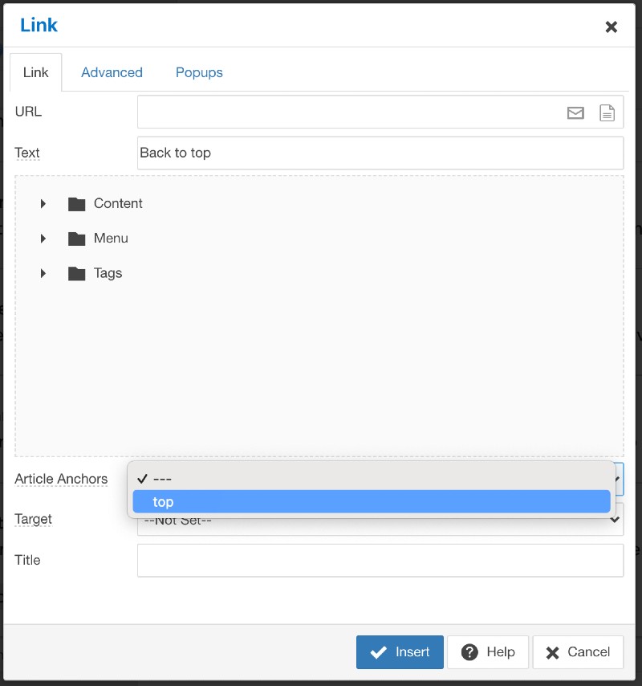Click the Insert button
Viewport: 642px width, 686px height.
(400, 652)
